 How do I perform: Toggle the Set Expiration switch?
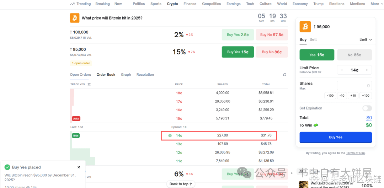367,108
